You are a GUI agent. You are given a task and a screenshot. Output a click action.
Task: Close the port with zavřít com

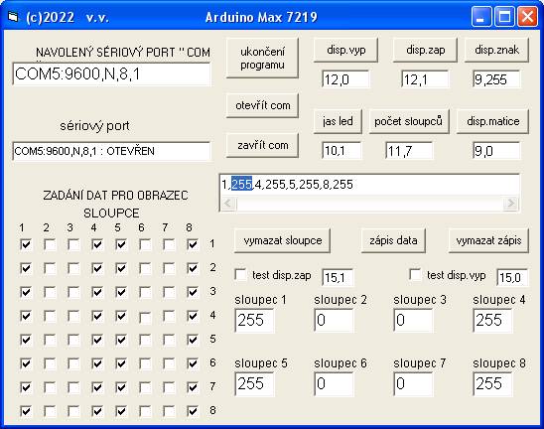(x=262, y=145)
